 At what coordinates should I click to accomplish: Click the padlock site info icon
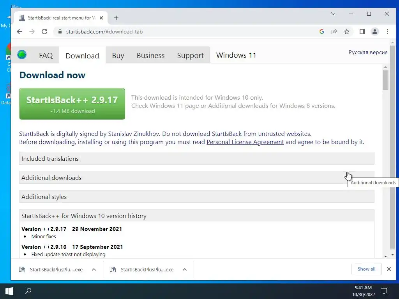pyautogui.click(x=60, y=32)
